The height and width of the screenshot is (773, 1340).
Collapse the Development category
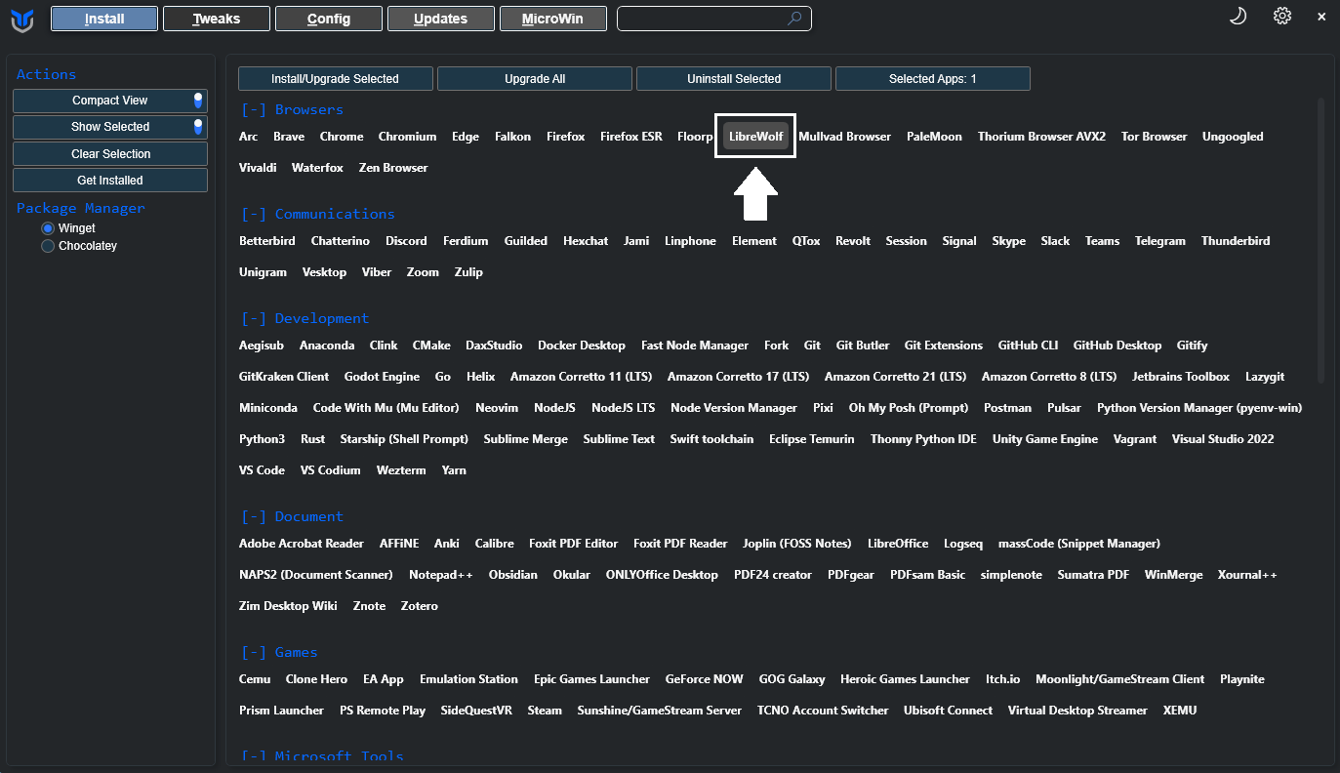pyautogui.click(x=254, y=319)
